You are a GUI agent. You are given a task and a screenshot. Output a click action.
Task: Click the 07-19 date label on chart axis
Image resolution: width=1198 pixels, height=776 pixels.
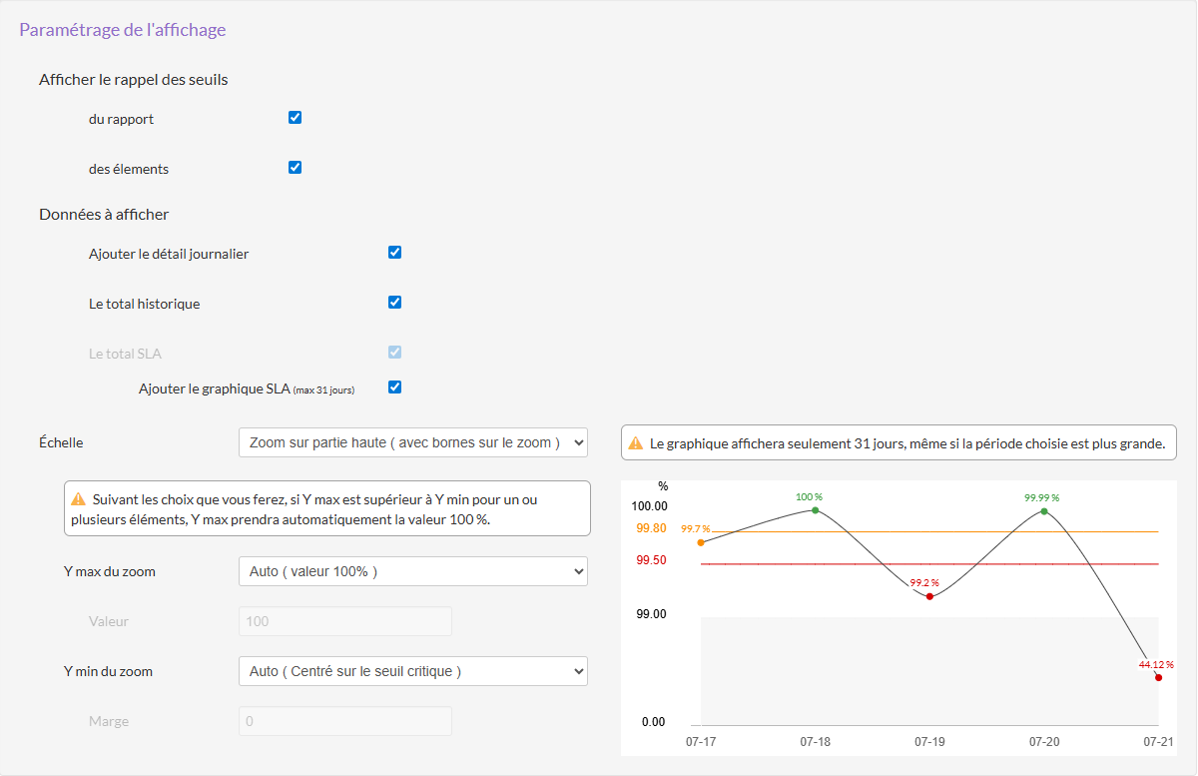929,742
